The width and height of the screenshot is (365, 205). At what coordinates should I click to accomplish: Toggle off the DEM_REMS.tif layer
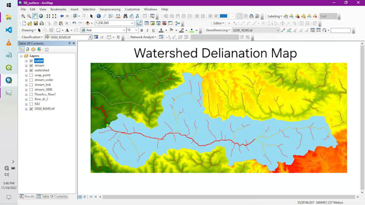pyautogui.click(x=31, y=108)
